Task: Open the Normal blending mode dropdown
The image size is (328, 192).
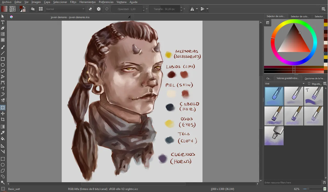Action: coord(65,9)
